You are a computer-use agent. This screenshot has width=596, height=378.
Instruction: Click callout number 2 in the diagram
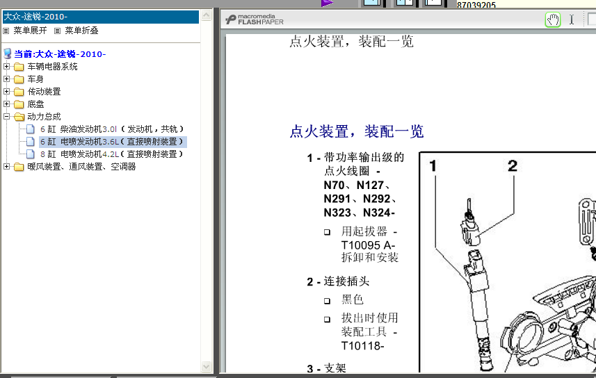click(513, 165)
